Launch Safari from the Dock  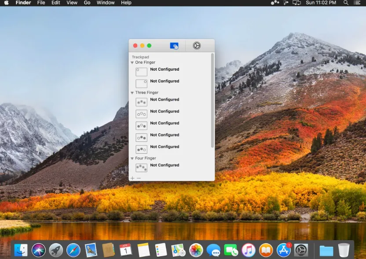tap(73, 250)
